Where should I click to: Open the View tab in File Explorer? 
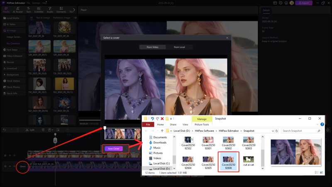pyautogui.click(x=185, y=124)
